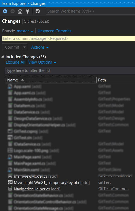Screen dimensions: 135x211
Task: Click the filter list text box
Action: pos(70,71)
